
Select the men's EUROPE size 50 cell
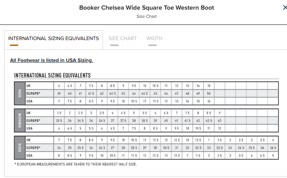(209, 93)
